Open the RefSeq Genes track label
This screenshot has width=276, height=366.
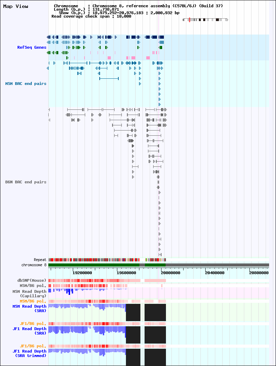pos(32,47)
